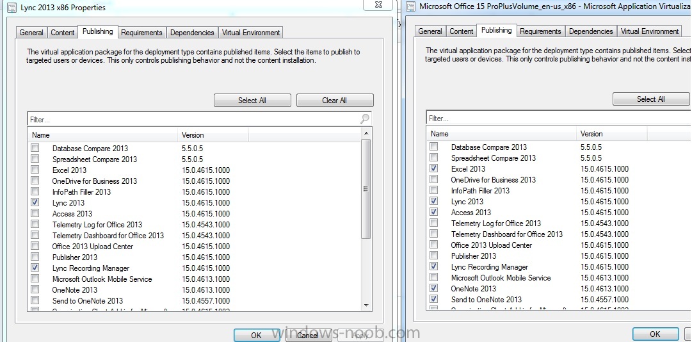This screenshot has width=692, height=342.
Task: Open General tab in Lync Properties window
Action: click(31, 33)
